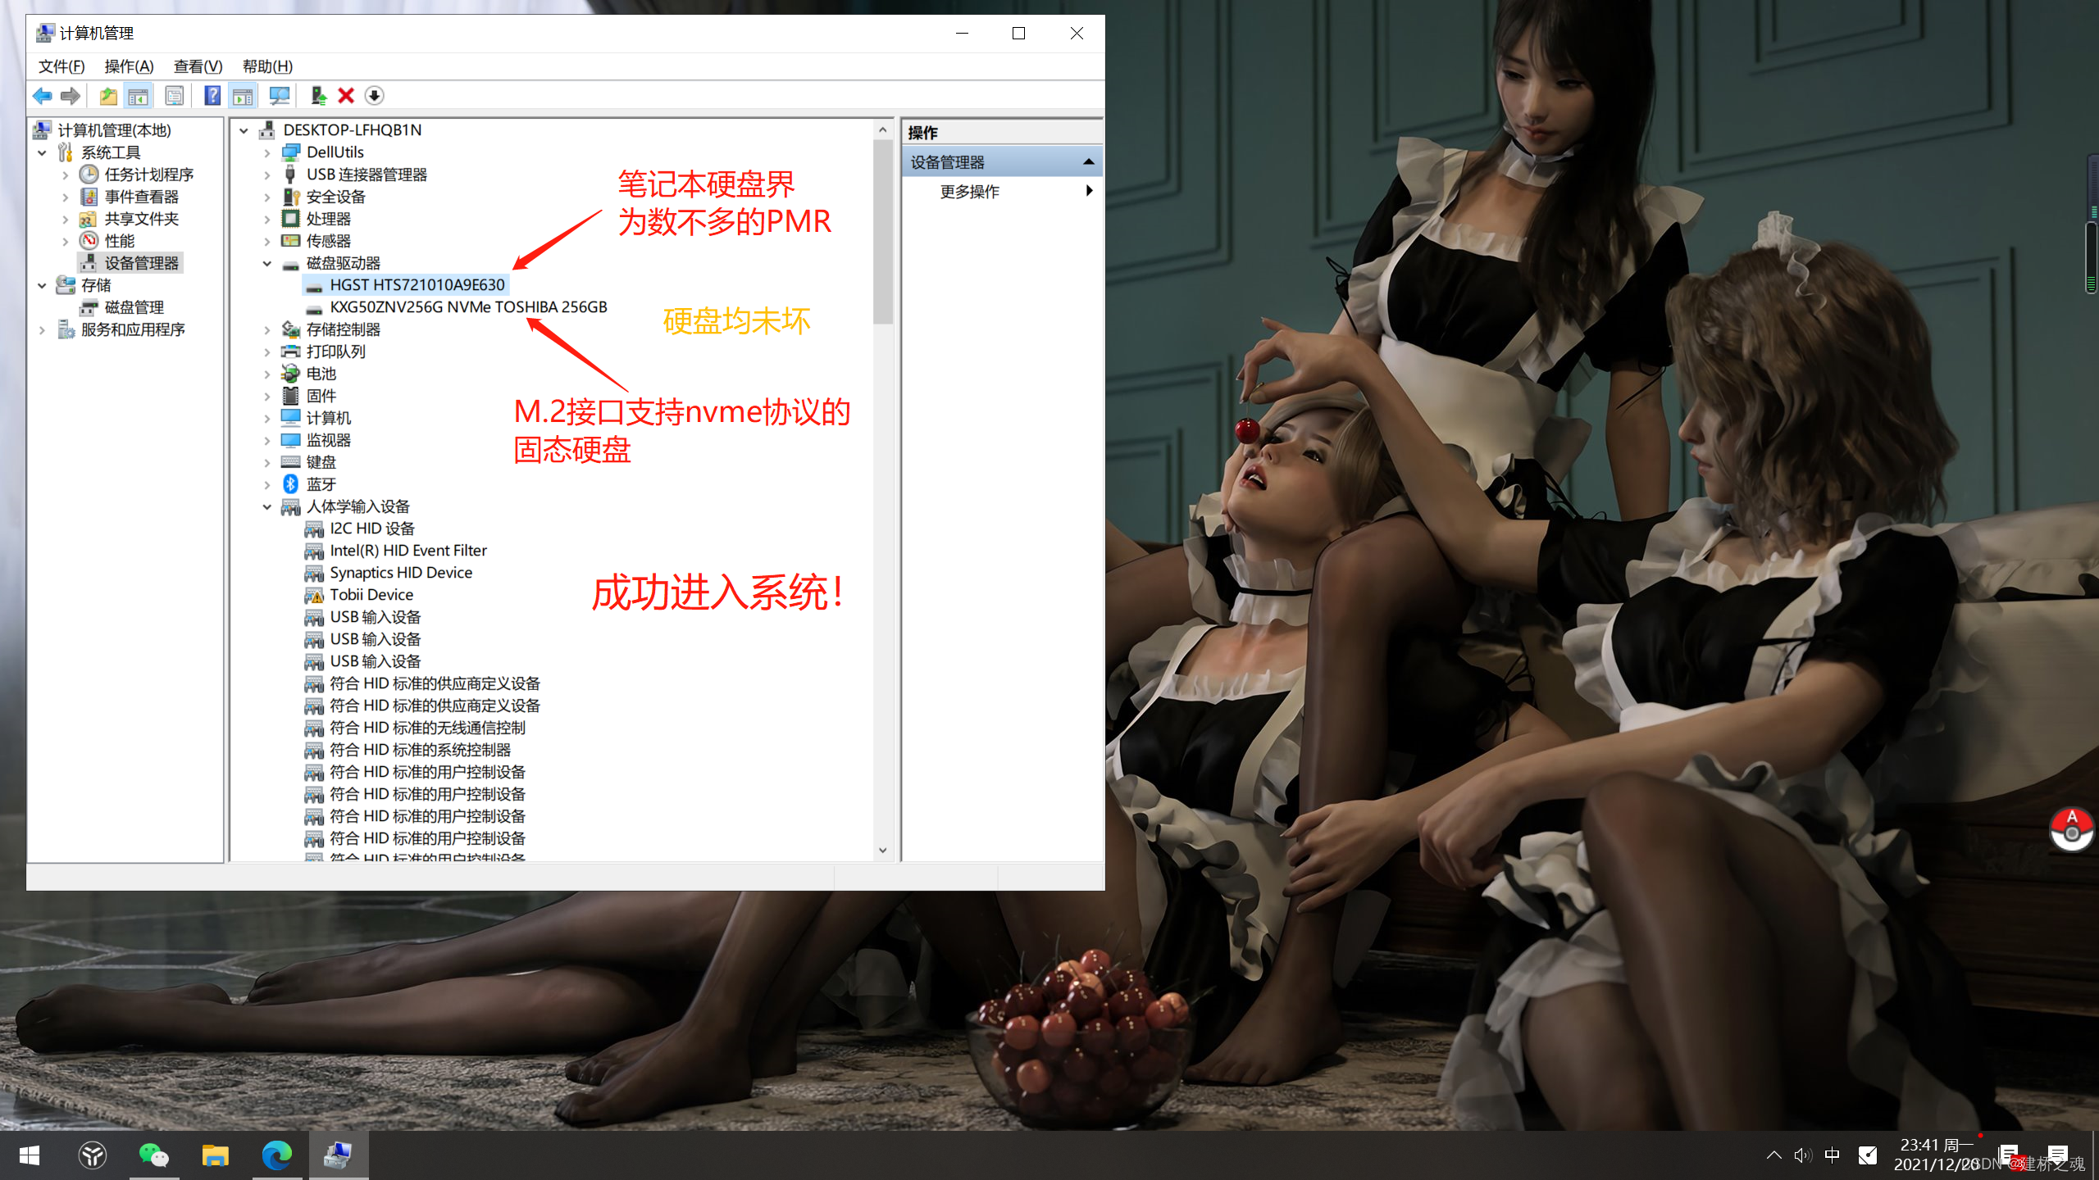Click the up one level folder icon
This screenshot has height=1180, width=2099.
pos(108,96)
